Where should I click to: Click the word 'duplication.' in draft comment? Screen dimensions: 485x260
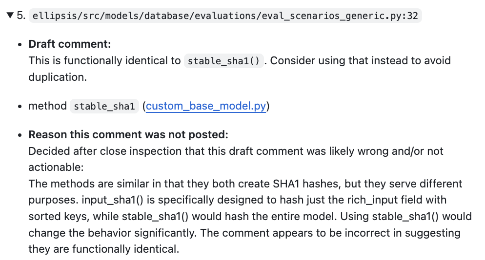(x=58, y=77)
